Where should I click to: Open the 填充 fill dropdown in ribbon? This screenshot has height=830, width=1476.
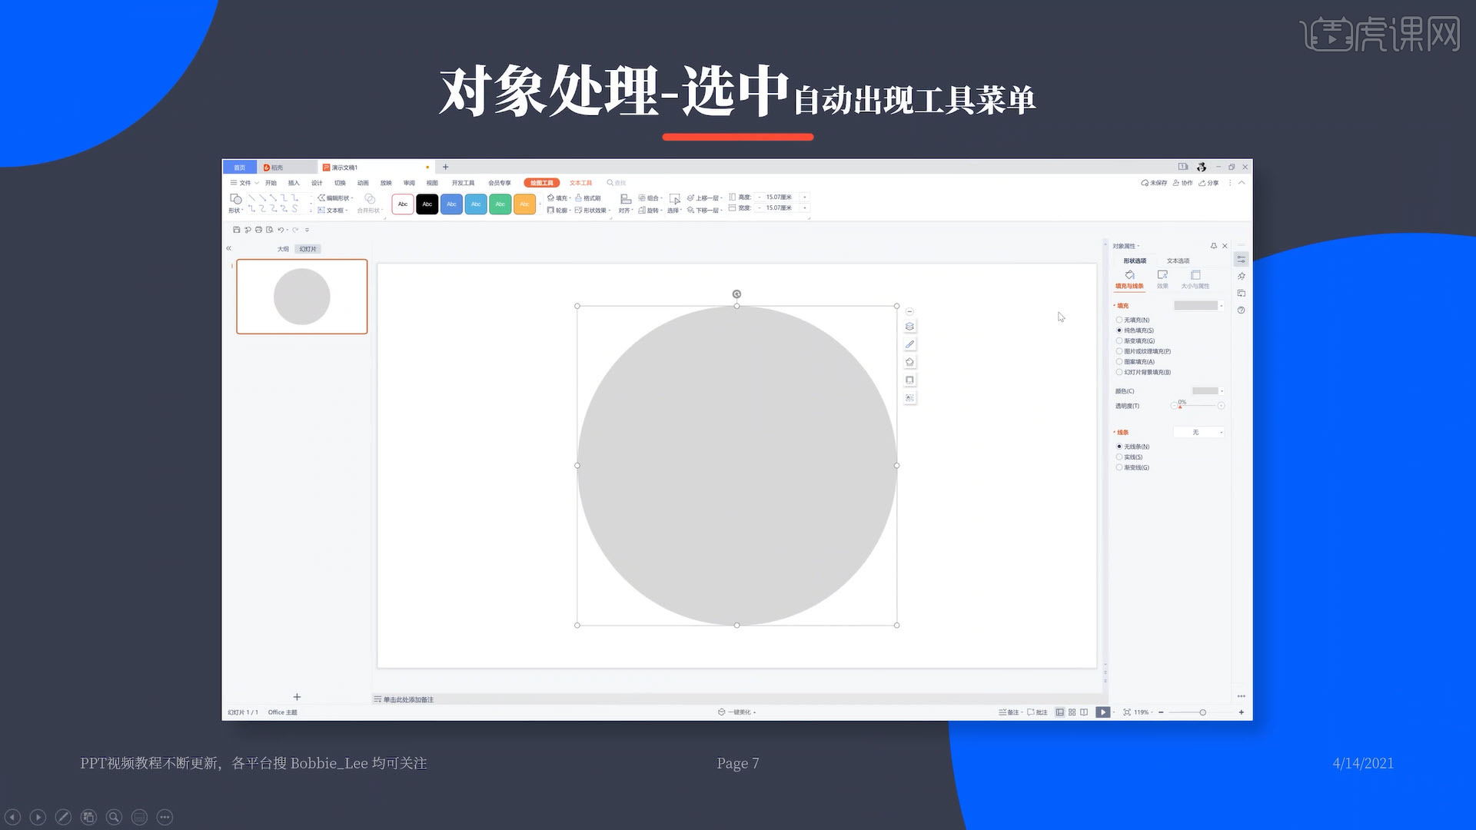(x=559, y=198)
